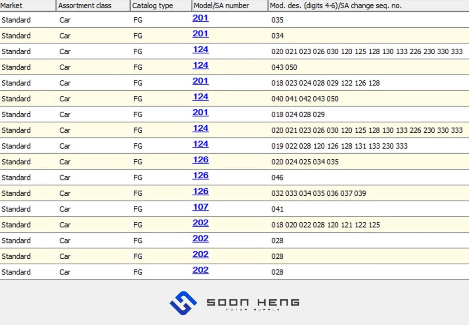The height and width of the screenshot is (325, 469).
Task: Select the '018 024 028 029' cell
Action: [x=298, y=115]
